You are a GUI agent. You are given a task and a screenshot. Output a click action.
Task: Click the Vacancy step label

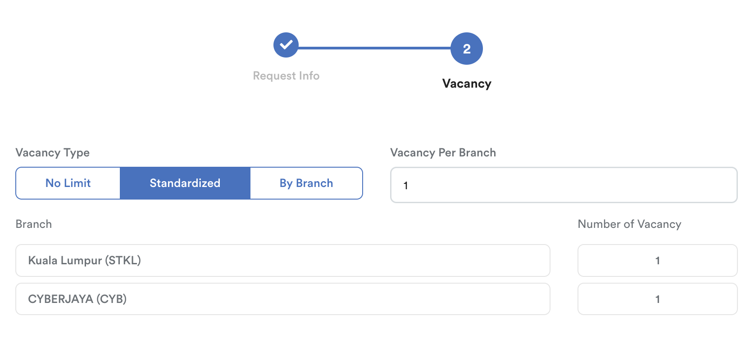[x=467, y=84]
